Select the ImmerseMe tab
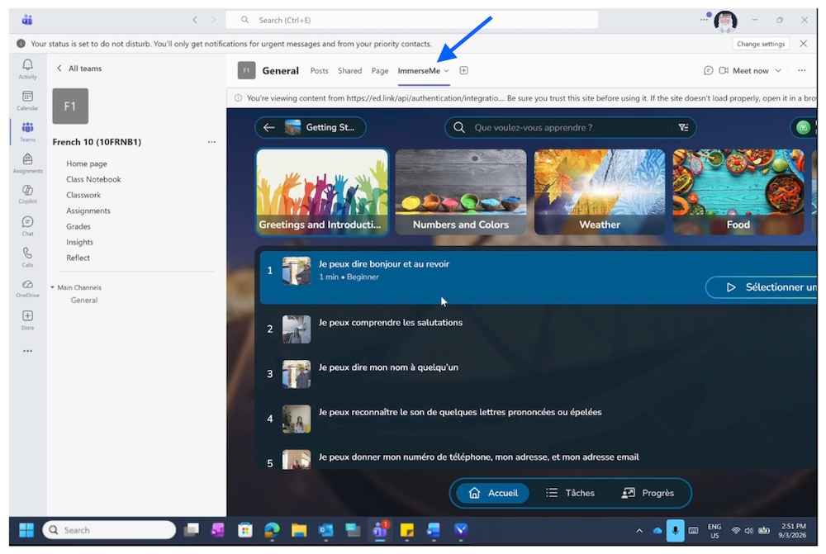The height and width of the screenshot is (554, 826). 419,70
